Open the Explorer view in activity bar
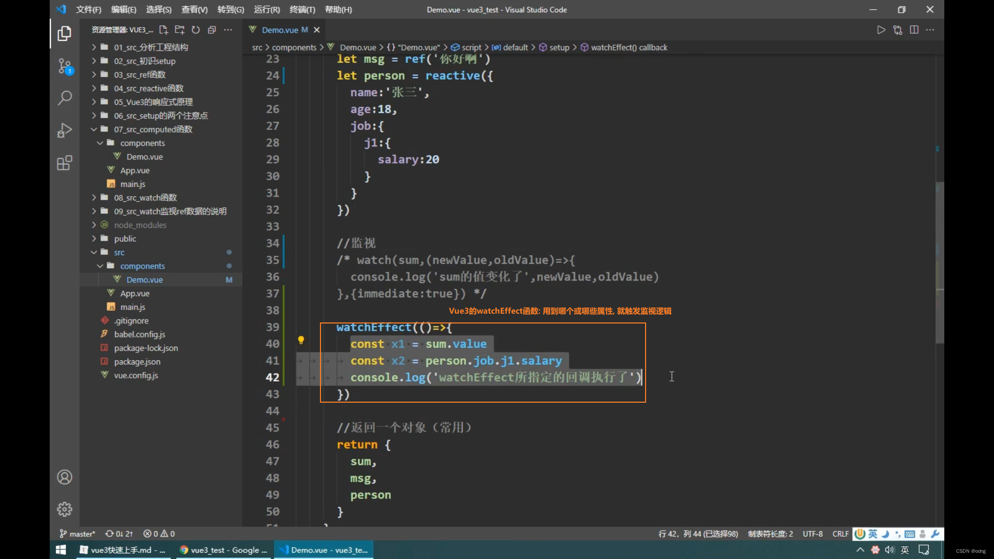This screenshot has height=559, width=994. point(64,34)
